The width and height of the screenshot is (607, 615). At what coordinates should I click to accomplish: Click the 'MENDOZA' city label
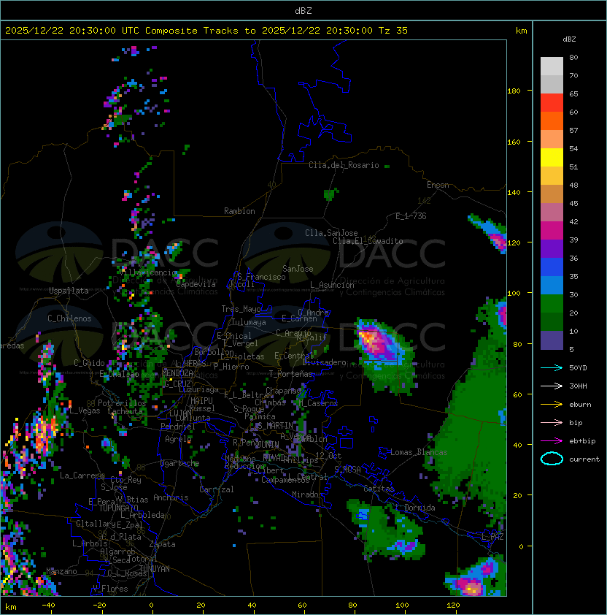(x=177, y=373)
